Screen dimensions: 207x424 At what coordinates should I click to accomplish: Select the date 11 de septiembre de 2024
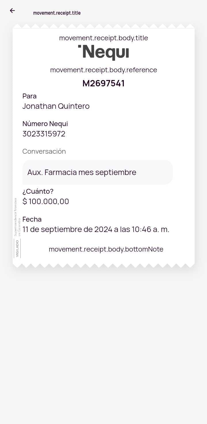[67, 229]
